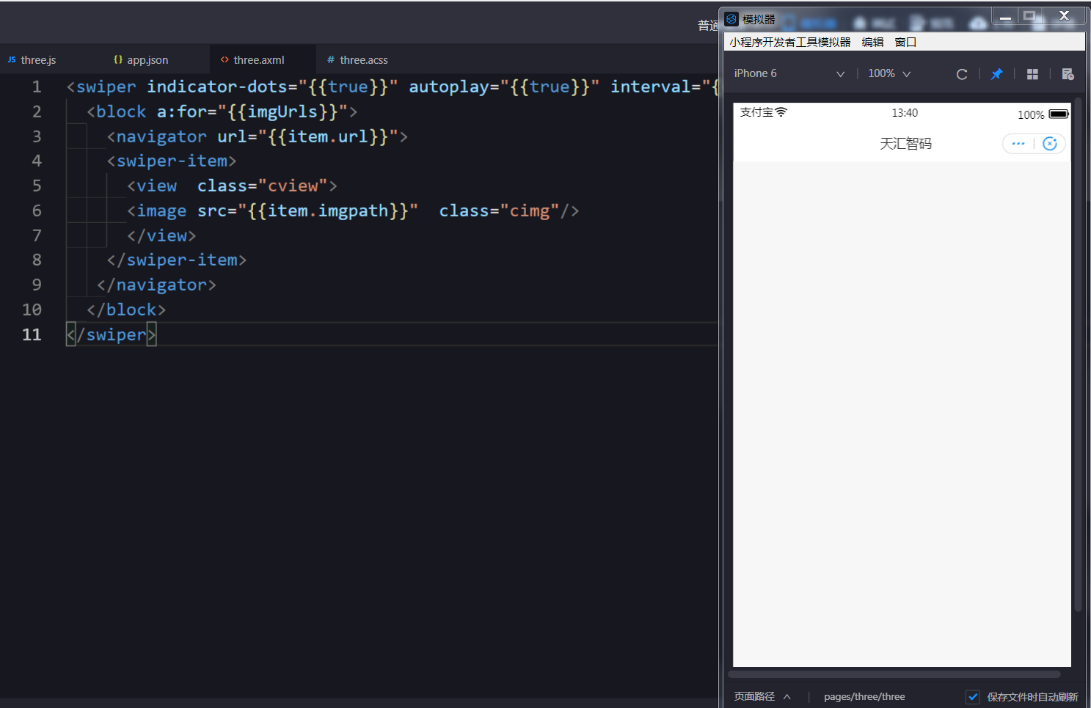This screenshot has width=1091, height=708.
Task: Click the swiper-item opening tag on line 4
Action: (x=172, y=161)
